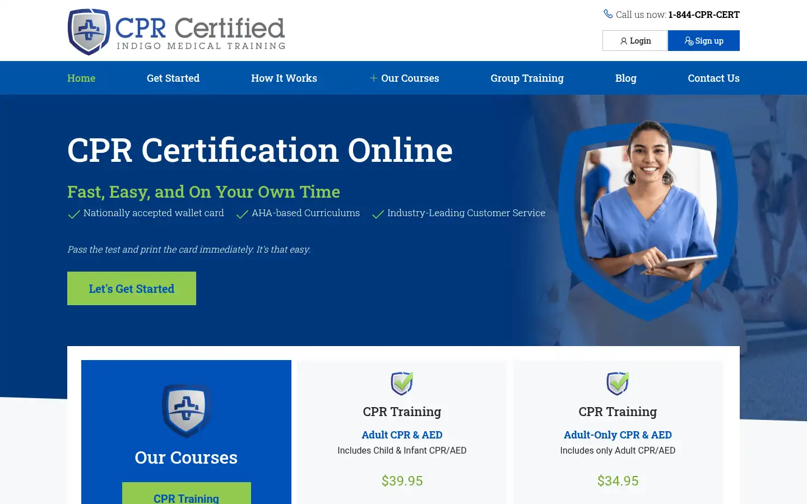
Task: Open the Group Training page
Action: coord(527,78)
